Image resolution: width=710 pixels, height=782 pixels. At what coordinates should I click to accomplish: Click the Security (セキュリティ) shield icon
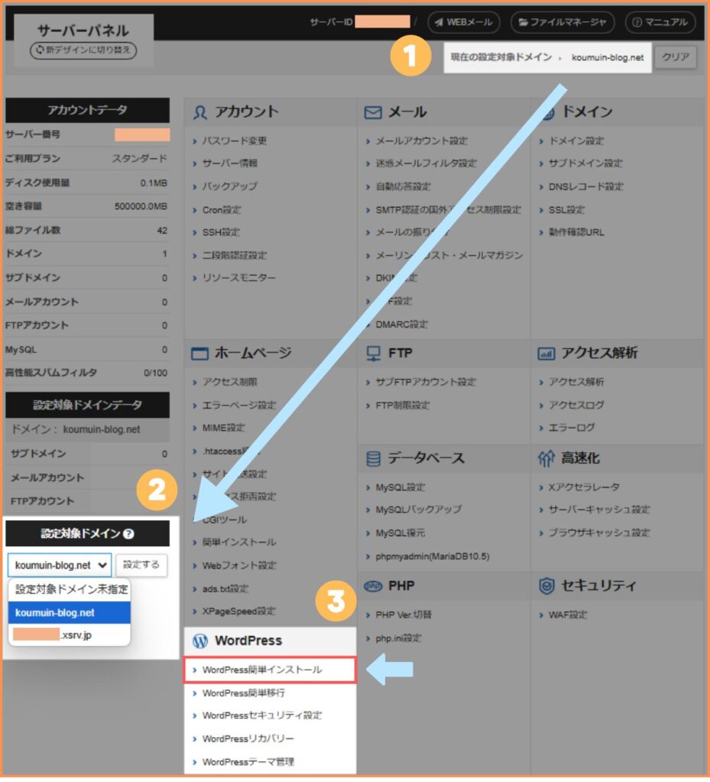547,586
